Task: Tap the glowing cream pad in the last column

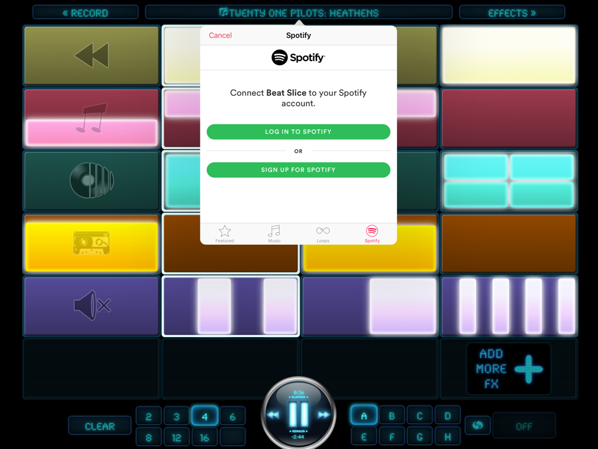Action: point(509,55)
